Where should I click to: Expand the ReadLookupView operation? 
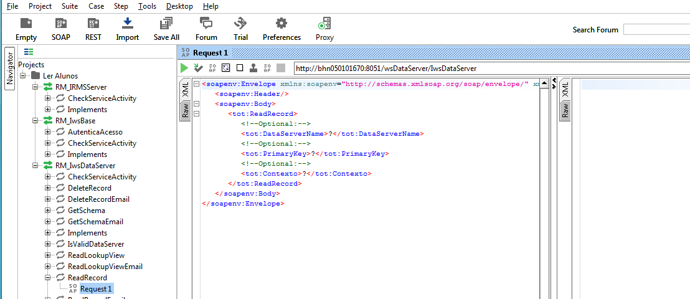coord(47,255)
